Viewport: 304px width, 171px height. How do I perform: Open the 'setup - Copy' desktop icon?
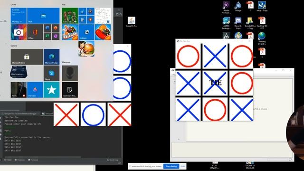[x=262, y=6]
